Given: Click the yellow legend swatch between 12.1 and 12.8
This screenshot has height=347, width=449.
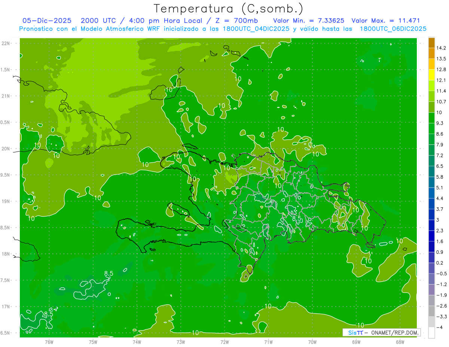Looking at the screenshot, I should (431, 75).
